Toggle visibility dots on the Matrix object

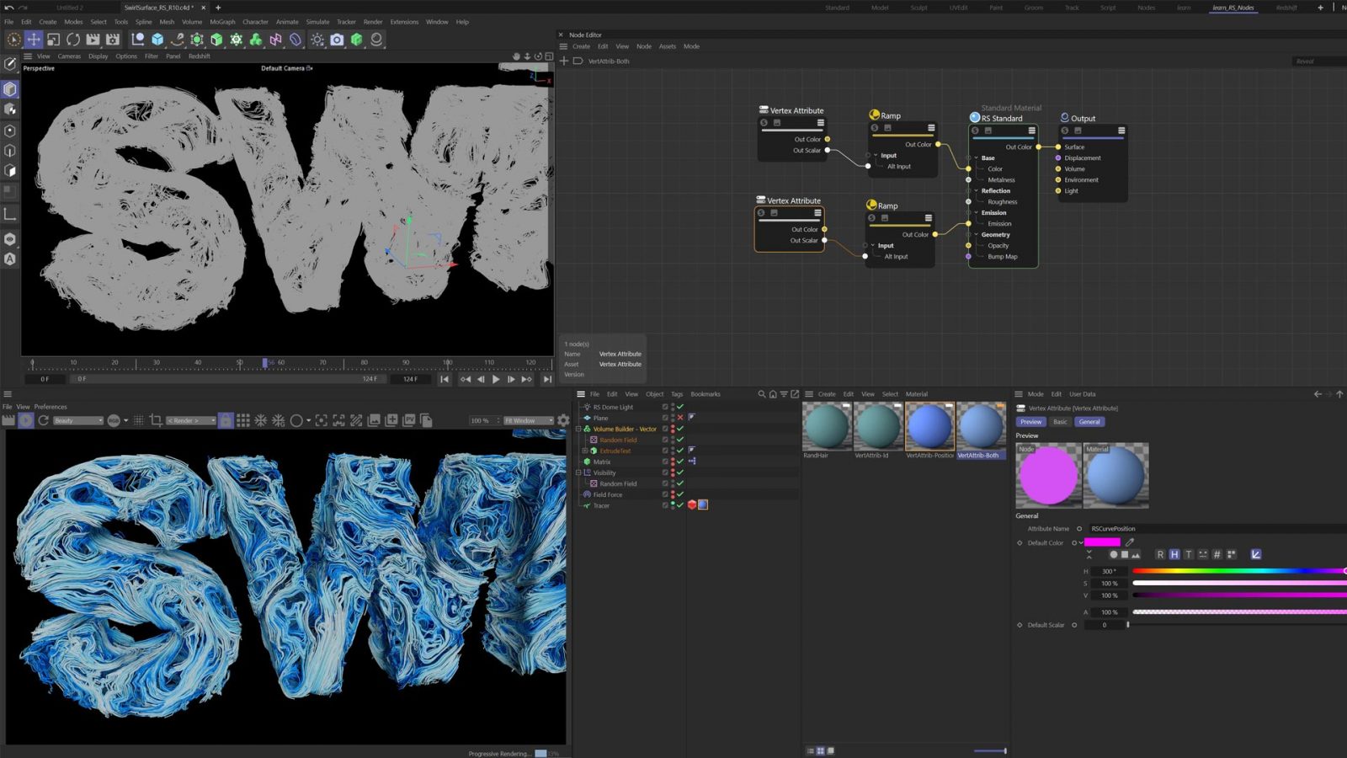[x=673, y=461]
